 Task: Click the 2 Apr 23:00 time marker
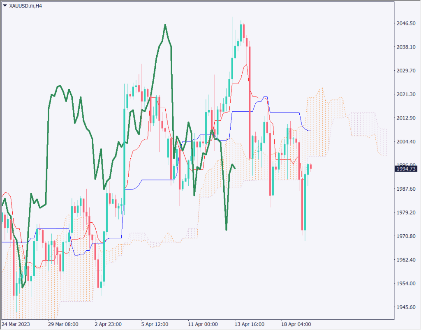click(x=109, y=324)
